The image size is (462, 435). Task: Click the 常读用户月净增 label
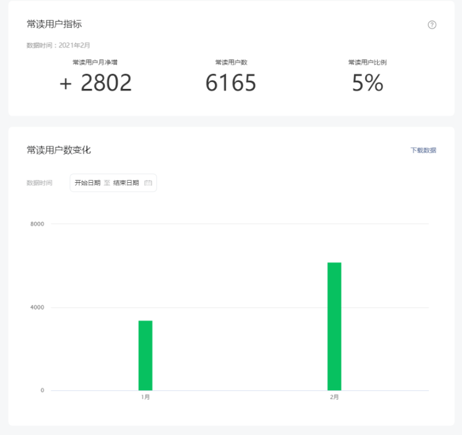click(95, 62)
